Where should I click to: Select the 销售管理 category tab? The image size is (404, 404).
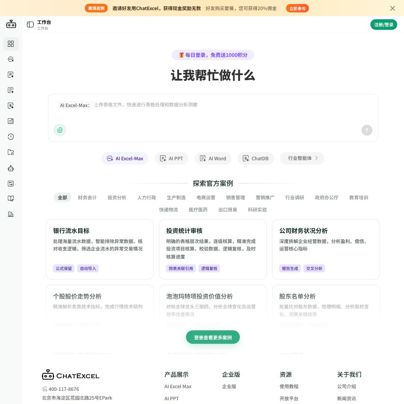[235, 198]
